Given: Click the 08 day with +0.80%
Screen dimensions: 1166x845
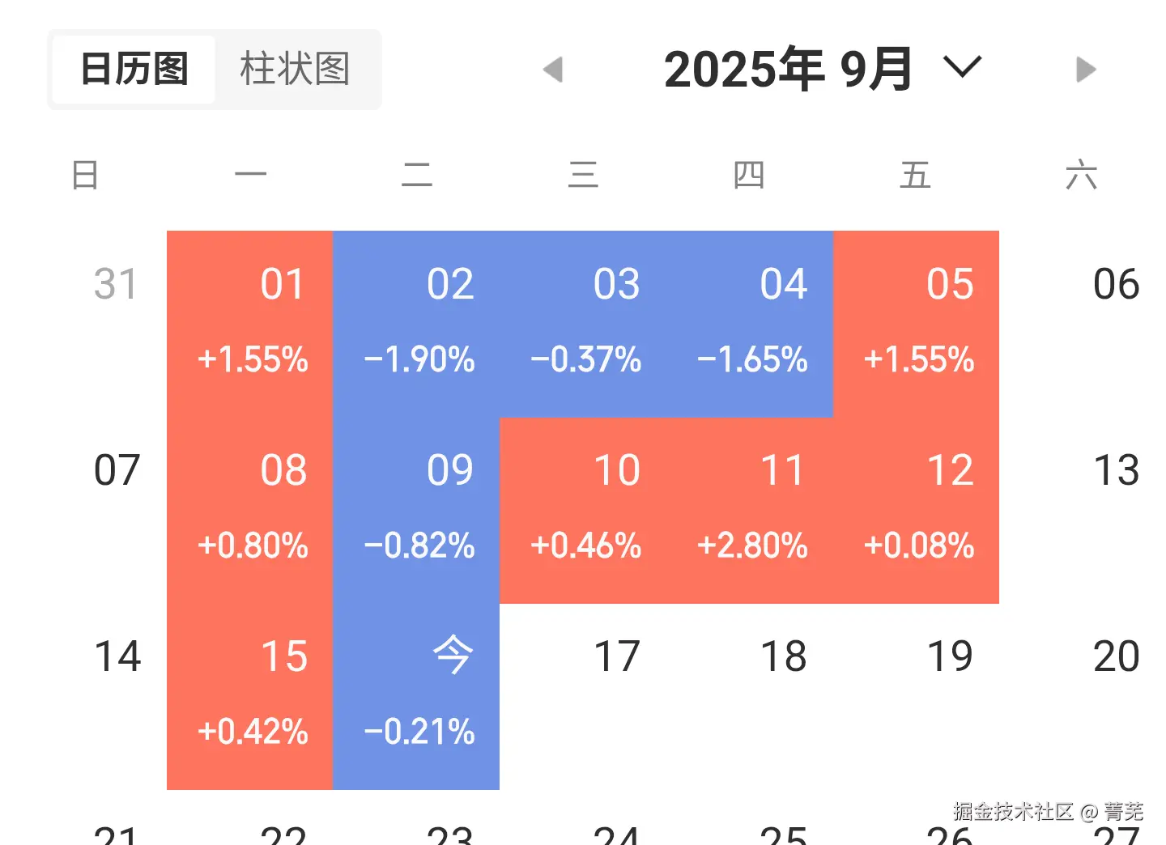Looking at the screenshot, I should [x=250, y=510].
